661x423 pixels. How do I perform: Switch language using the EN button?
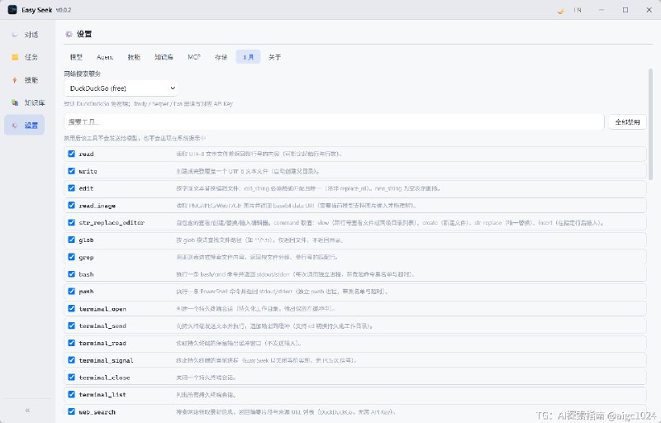coord(578,10)
